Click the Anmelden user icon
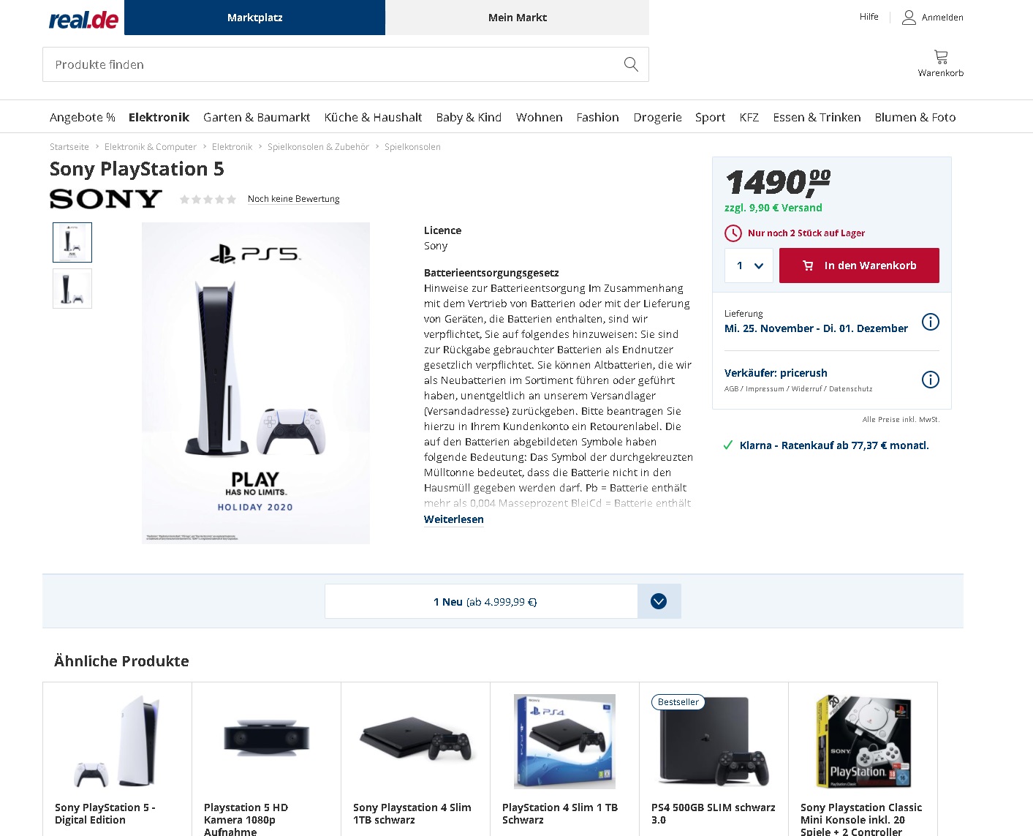The height and width of the screenshot is (836, 1033). coord(909,18)
